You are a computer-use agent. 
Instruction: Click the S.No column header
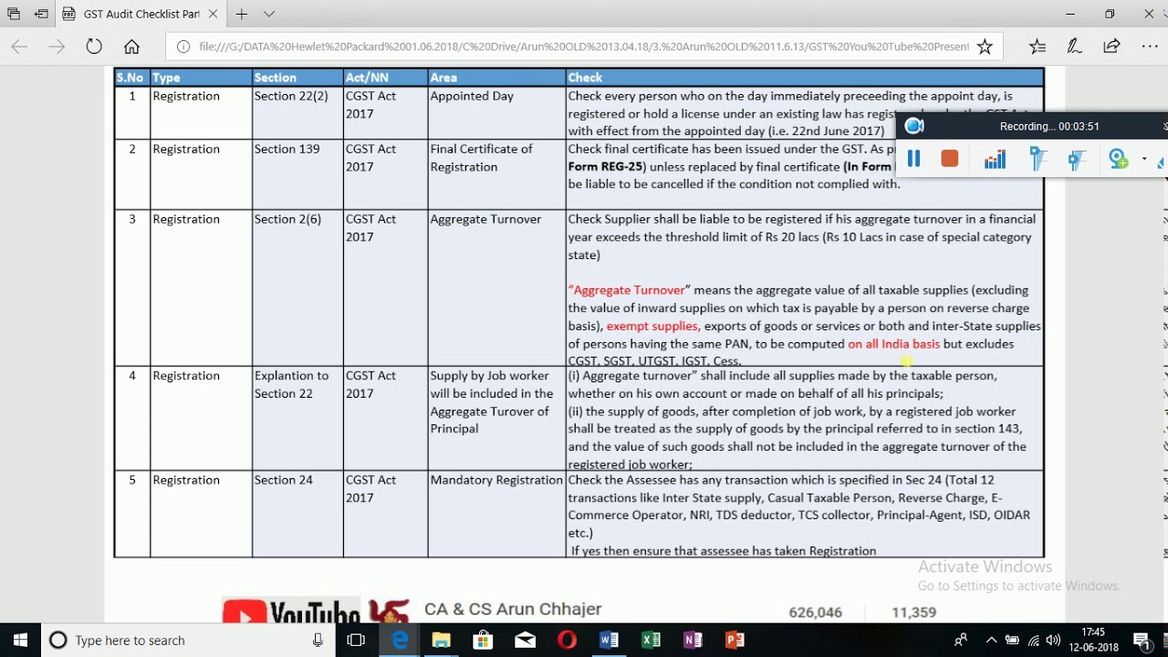[130, 78]
